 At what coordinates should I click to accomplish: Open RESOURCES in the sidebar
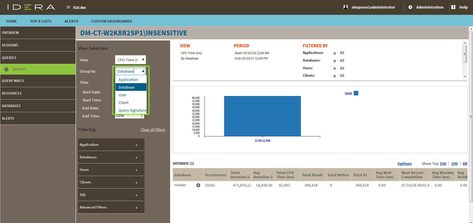(x=38, y=93)
